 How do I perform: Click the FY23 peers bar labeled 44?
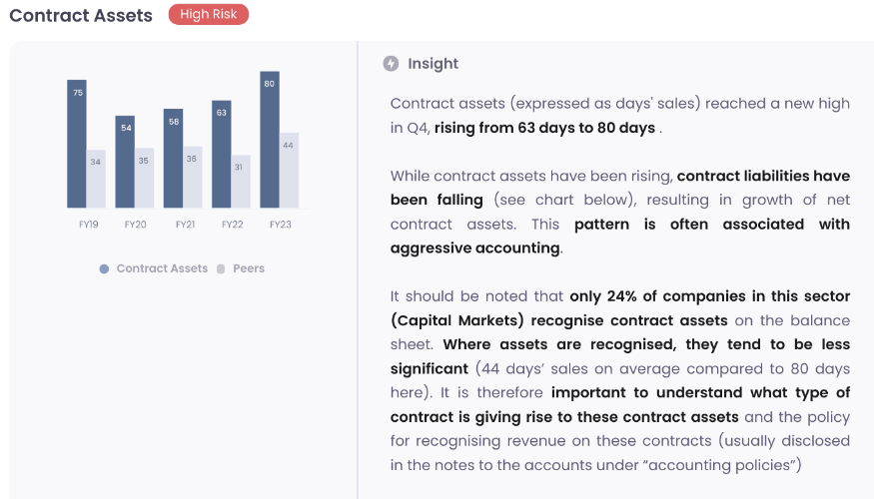click(290, 170)
